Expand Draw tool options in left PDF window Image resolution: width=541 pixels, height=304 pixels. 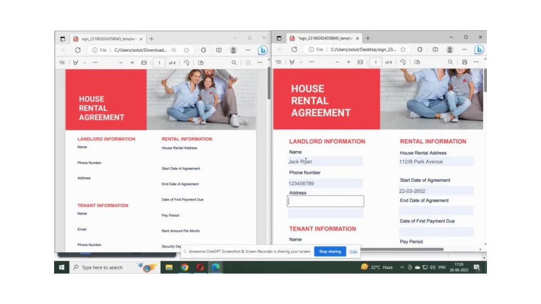point(84,63)
